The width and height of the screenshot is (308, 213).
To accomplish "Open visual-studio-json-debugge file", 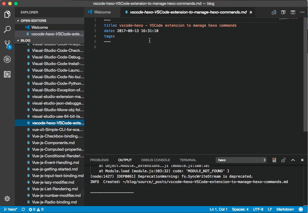I will click(x=50, y=103).
